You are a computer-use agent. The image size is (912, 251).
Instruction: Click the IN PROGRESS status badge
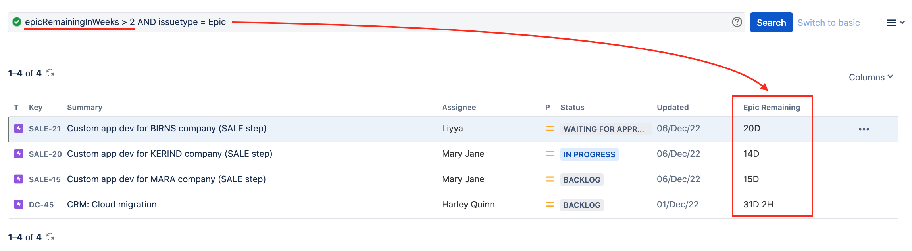pos(589,154)
